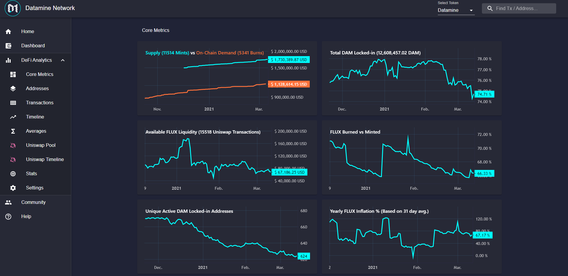Click the Transactions grid icon
The image size is (568, 276).
click(13, 103)
